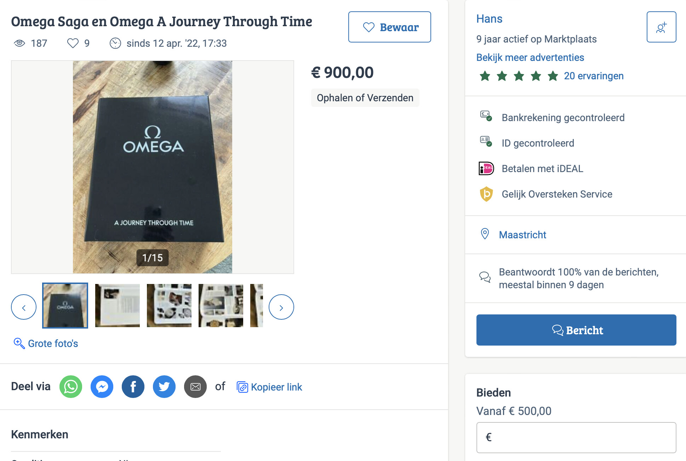Open Bekijk meer advertenties link

(530, 57)
